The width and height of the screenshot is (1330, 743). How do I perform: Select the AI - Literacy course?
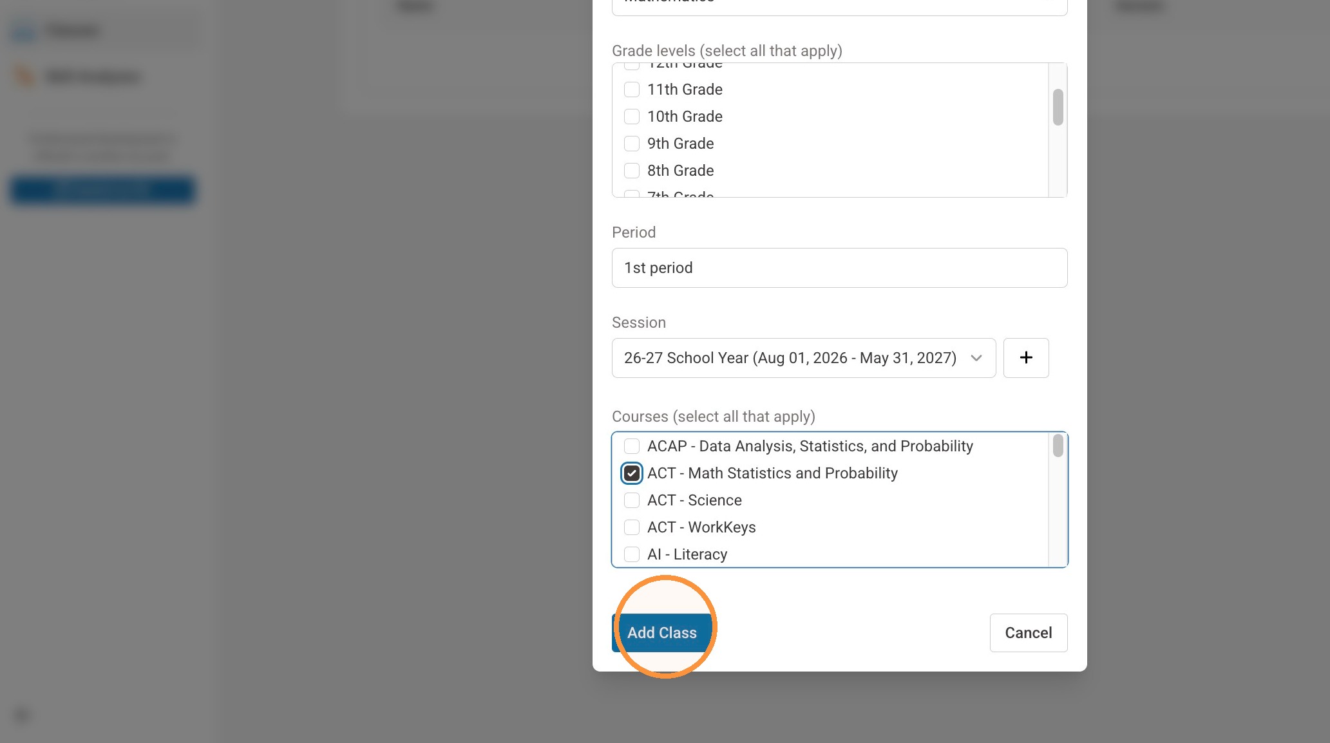[x=632, y=554]
